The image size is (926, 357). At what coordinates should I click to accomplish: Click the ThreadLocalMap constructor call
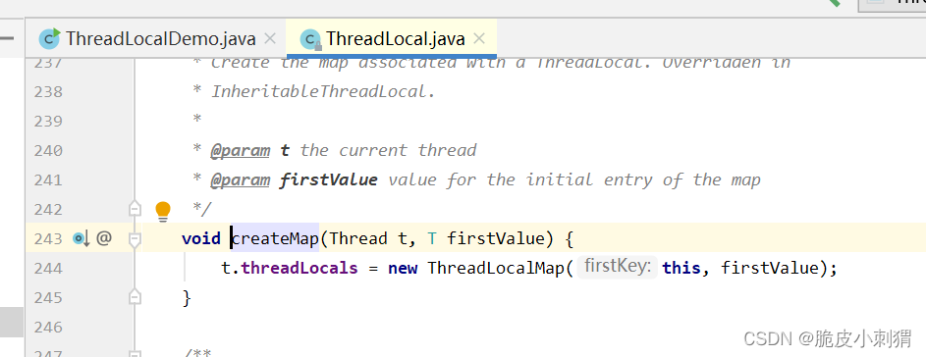coord(496,269)
